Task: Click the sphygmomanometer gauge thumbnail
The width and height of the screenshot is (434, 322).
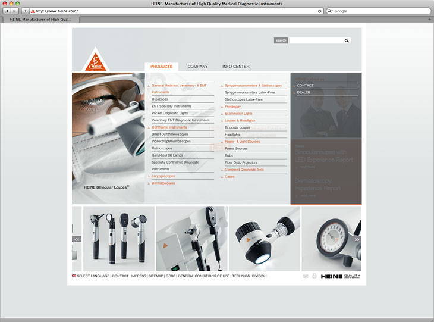Action: point(332,238)
